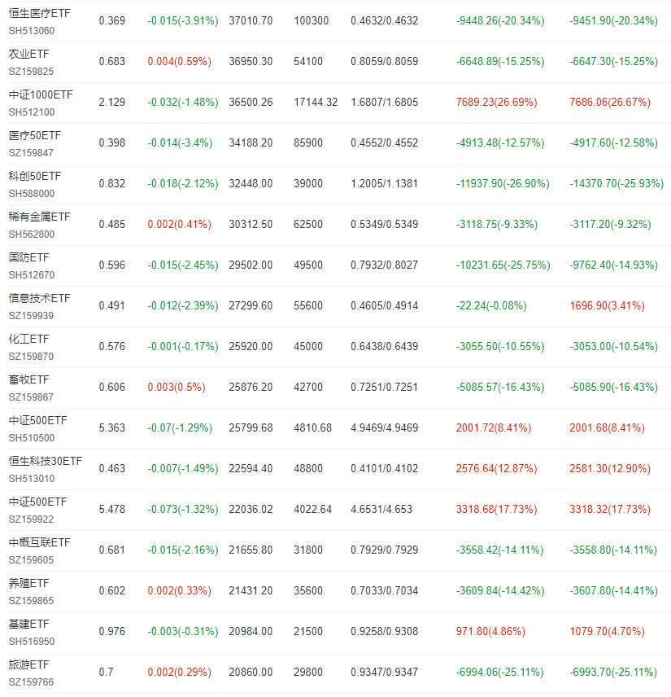
Task: Select market value 21655.80
Action: (x=251, y=550)
